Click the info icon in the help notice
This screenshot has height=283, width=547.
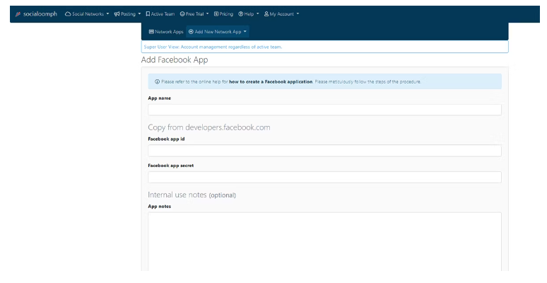[x=157, y=82]
